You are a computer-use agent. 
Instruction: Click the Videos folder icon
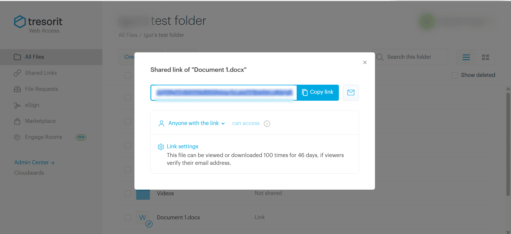[x=143, y=194]
